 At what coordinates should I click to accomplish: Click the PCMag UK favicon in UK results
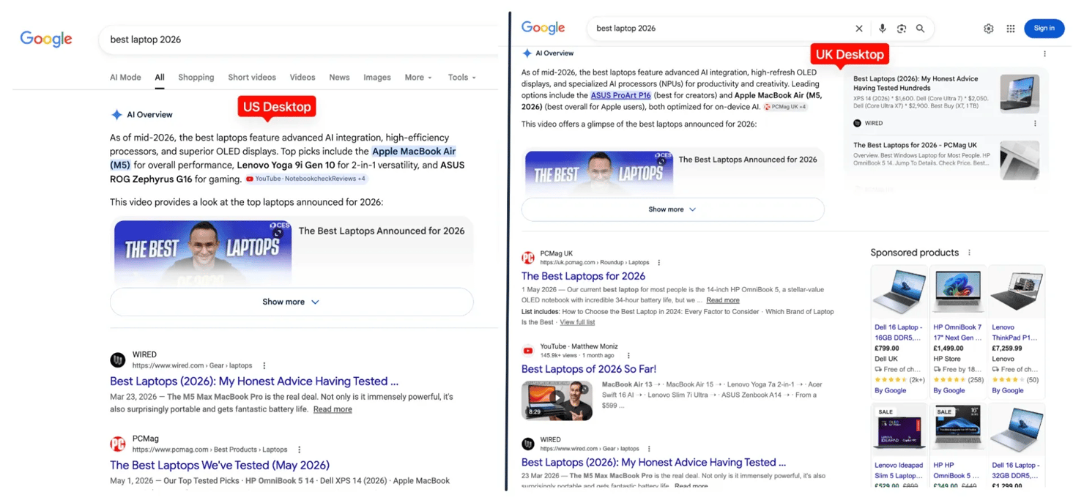(x=528, y=258)
